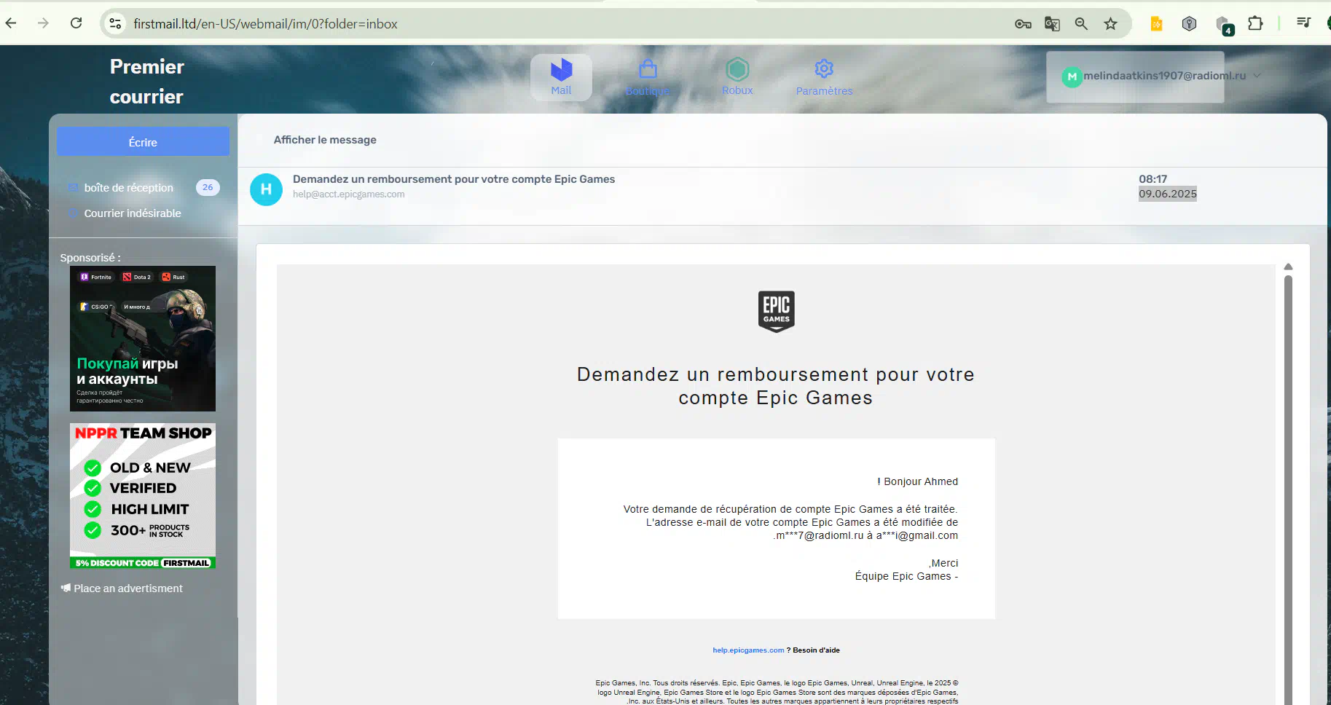Click the time 08:17
The height and width of the screenshot is (705, 1331).
click(1153, 179)
